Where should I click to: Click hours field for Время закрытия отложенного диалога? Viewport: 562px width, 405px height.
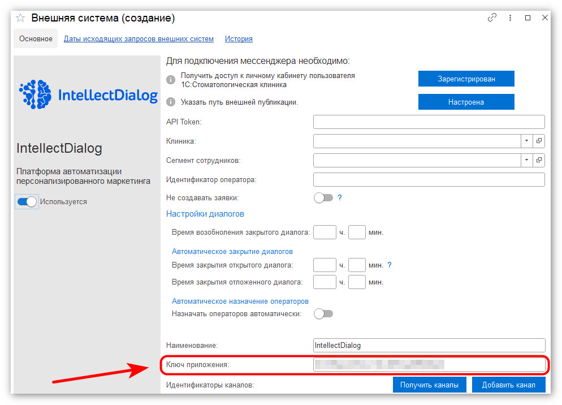pyautogui.click(x=325, y=282)
